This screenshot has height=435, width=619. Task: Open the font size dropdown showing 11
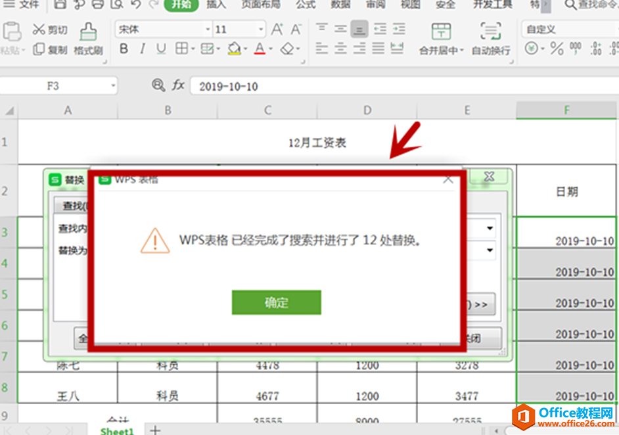click(261, 29)
